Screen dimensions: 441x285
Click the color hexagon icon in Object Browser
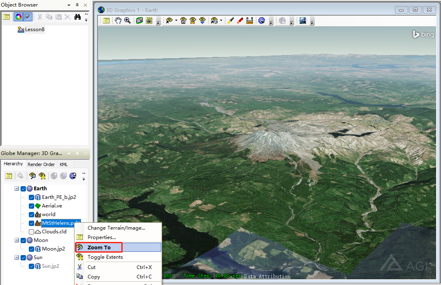pos(18,17)
